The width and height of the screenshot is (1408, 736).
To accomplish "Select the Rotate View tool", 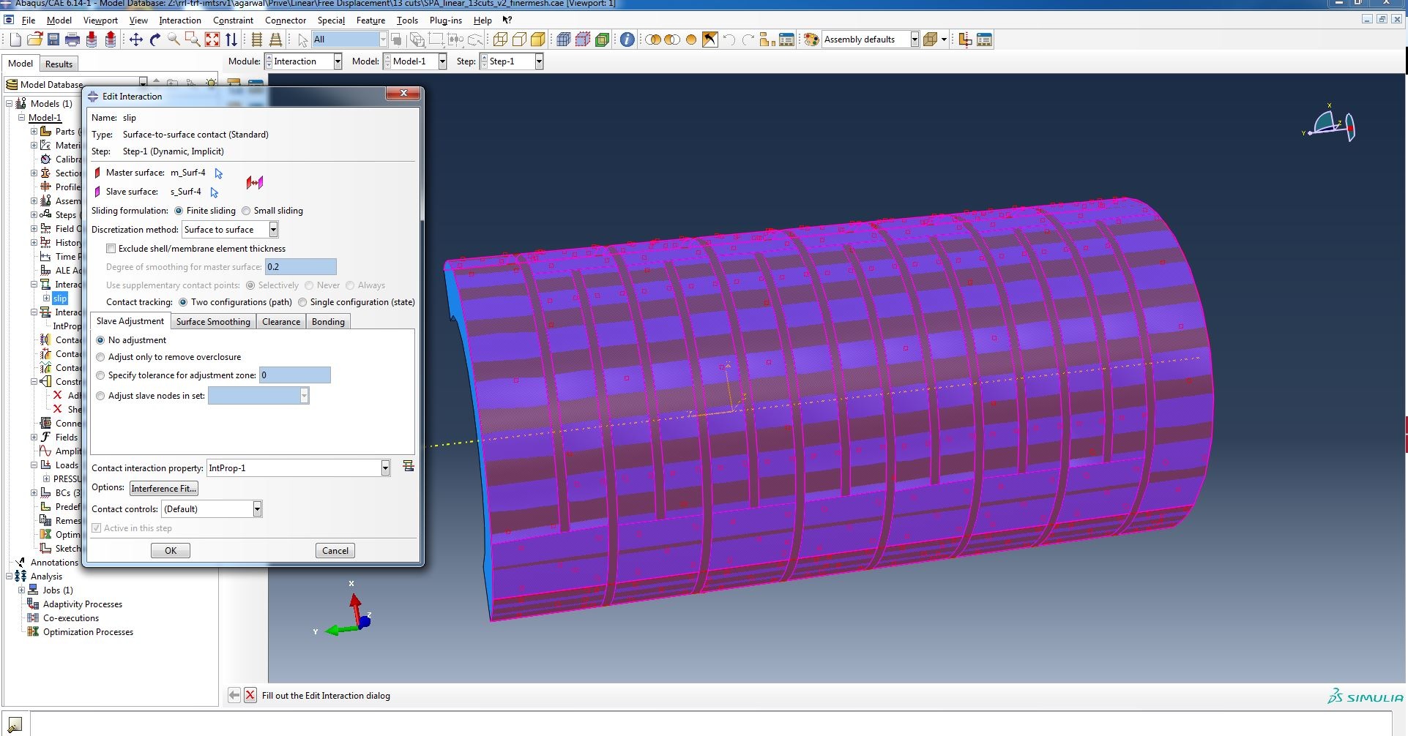I will (x=155, y=40).
